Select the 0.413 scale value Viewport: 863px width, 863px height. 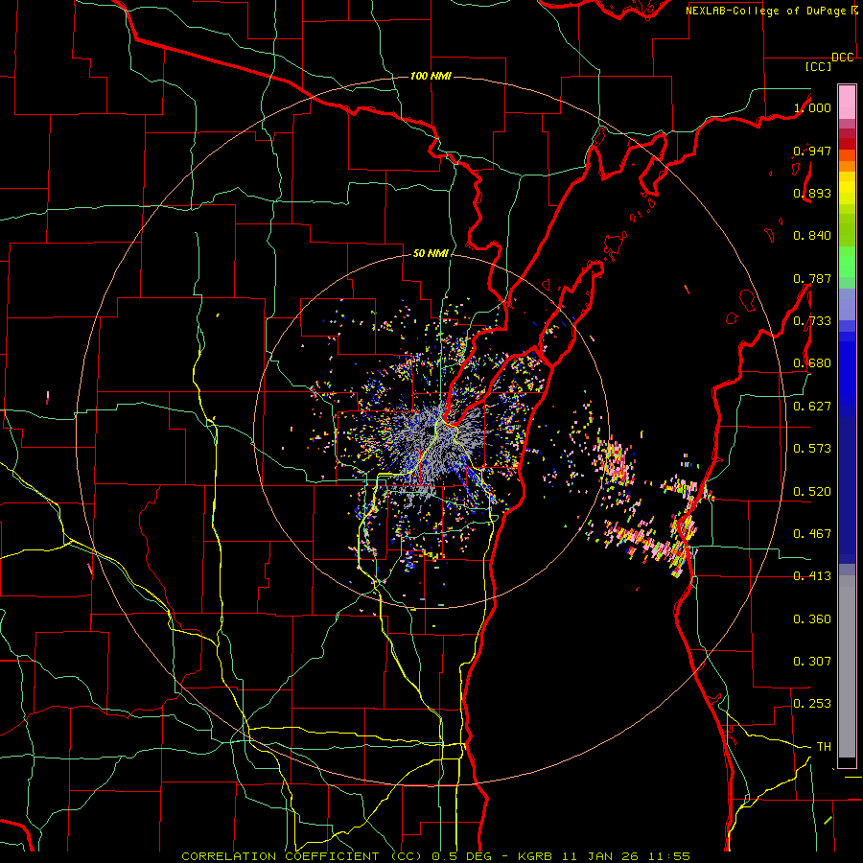(812, 576)
